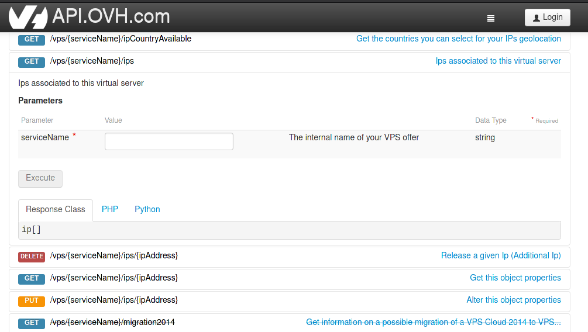
Task: Click the GET badge for ipCountryAvailable
Action: pyautogui.click(x=32, y=39)
